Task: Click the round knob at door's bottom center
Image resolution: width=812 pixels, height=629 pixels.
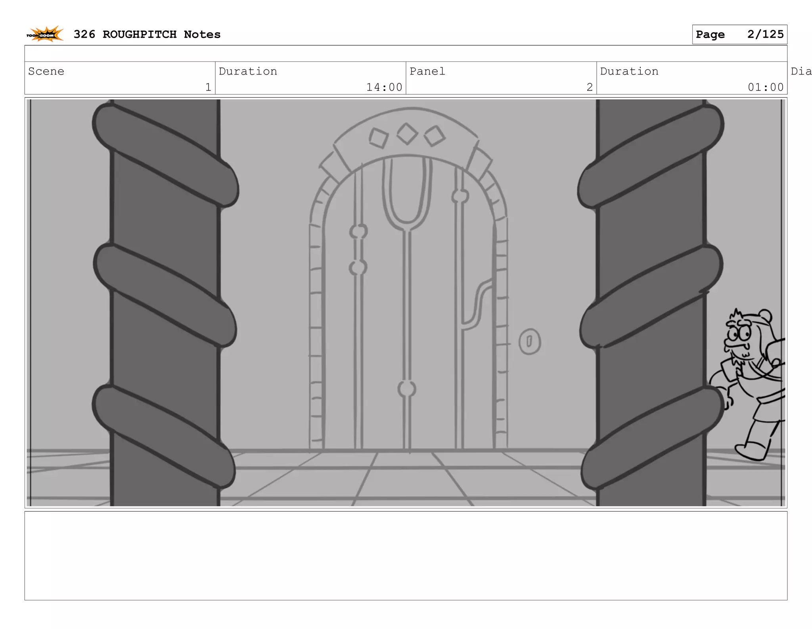Action: tap(407, 389)
